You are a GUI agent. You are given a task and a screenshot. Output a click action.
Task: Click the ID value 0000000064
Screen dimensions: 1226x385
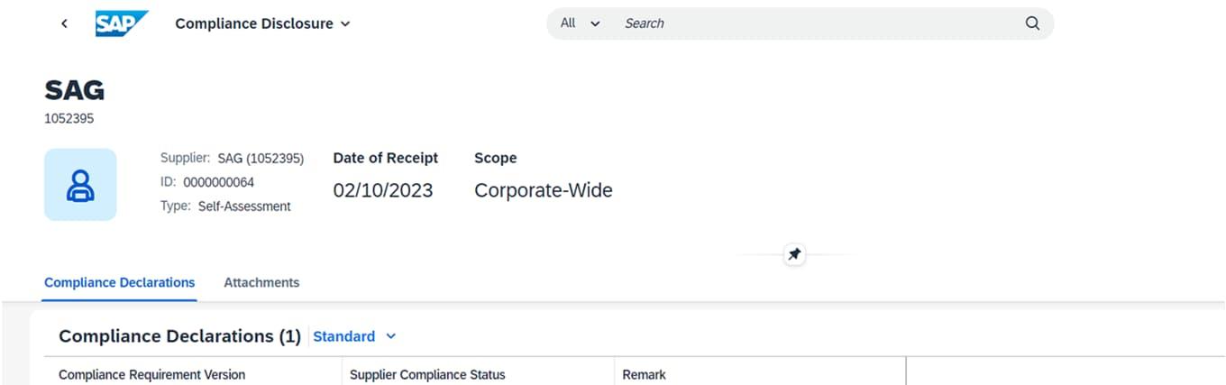click(x=218, y=182)
